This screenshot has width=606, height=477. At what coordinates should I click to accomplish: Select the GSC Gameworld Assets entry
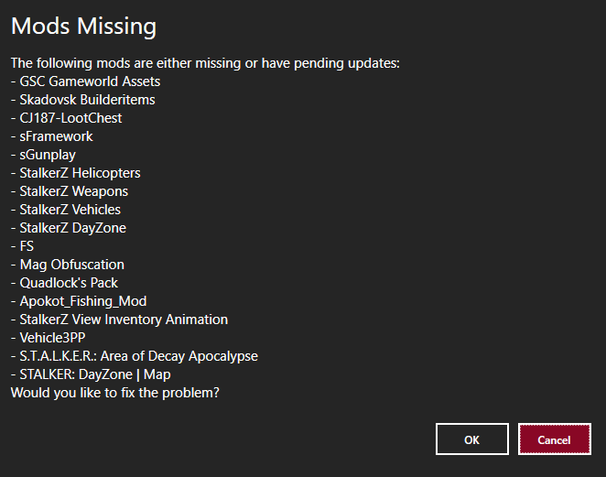90,81
